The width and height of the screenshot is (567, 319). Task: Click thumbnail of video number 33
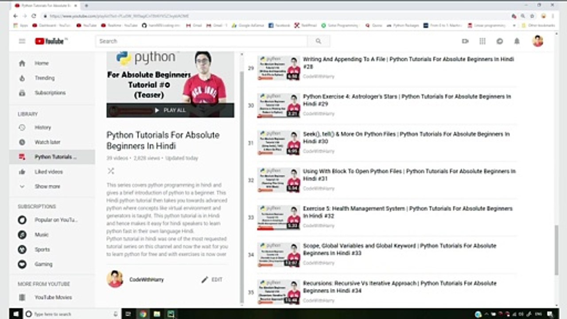point(279,217)
